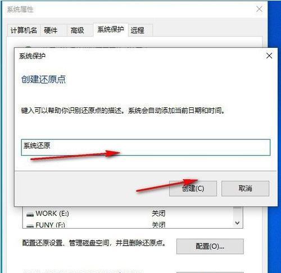Open the 硬件 tab
Image resolution: width=281 pixels, height=273 pixels.
(51, 30)
